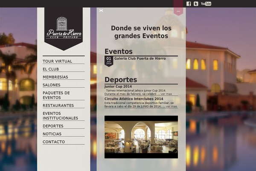Select Contacto in the sidebar
Image resolution: width=256 pixels, height=171 pixels.
point(54,142)
